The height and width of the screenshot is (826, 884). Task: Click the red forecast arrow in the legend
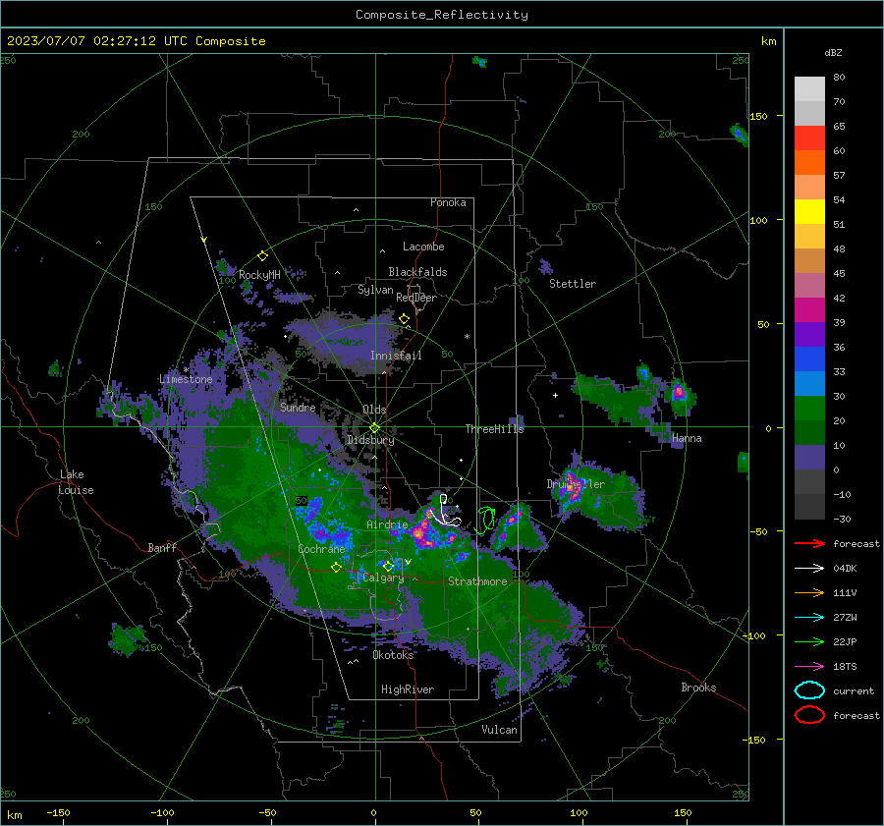[809, 543]
